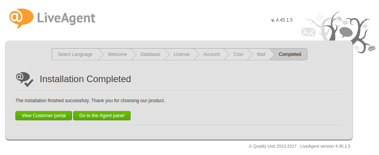The width and height of the screenshot is (379, 155).
Task: Click the version 4.45.1.5 label in header
Action: click(282, 20)
